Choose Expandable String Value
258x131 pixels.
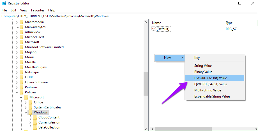point(215,96)
